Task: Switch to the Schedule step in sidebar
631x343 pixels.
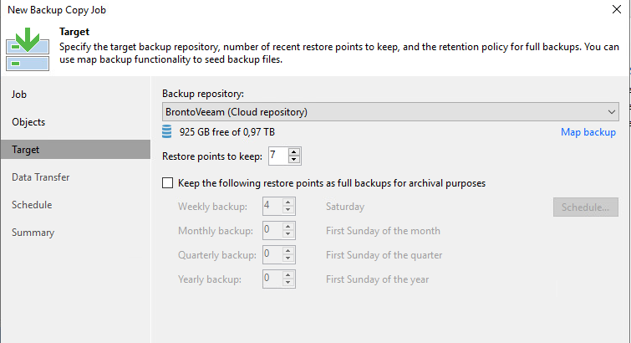Action: click(x=32, y=204)
